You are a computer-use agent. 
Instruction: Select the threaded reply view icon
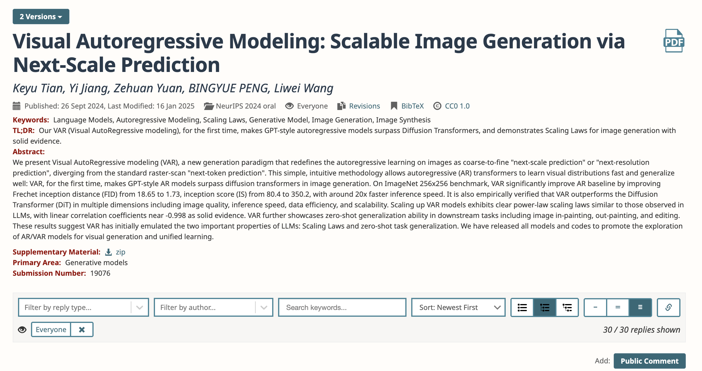(x=545, y=307)
